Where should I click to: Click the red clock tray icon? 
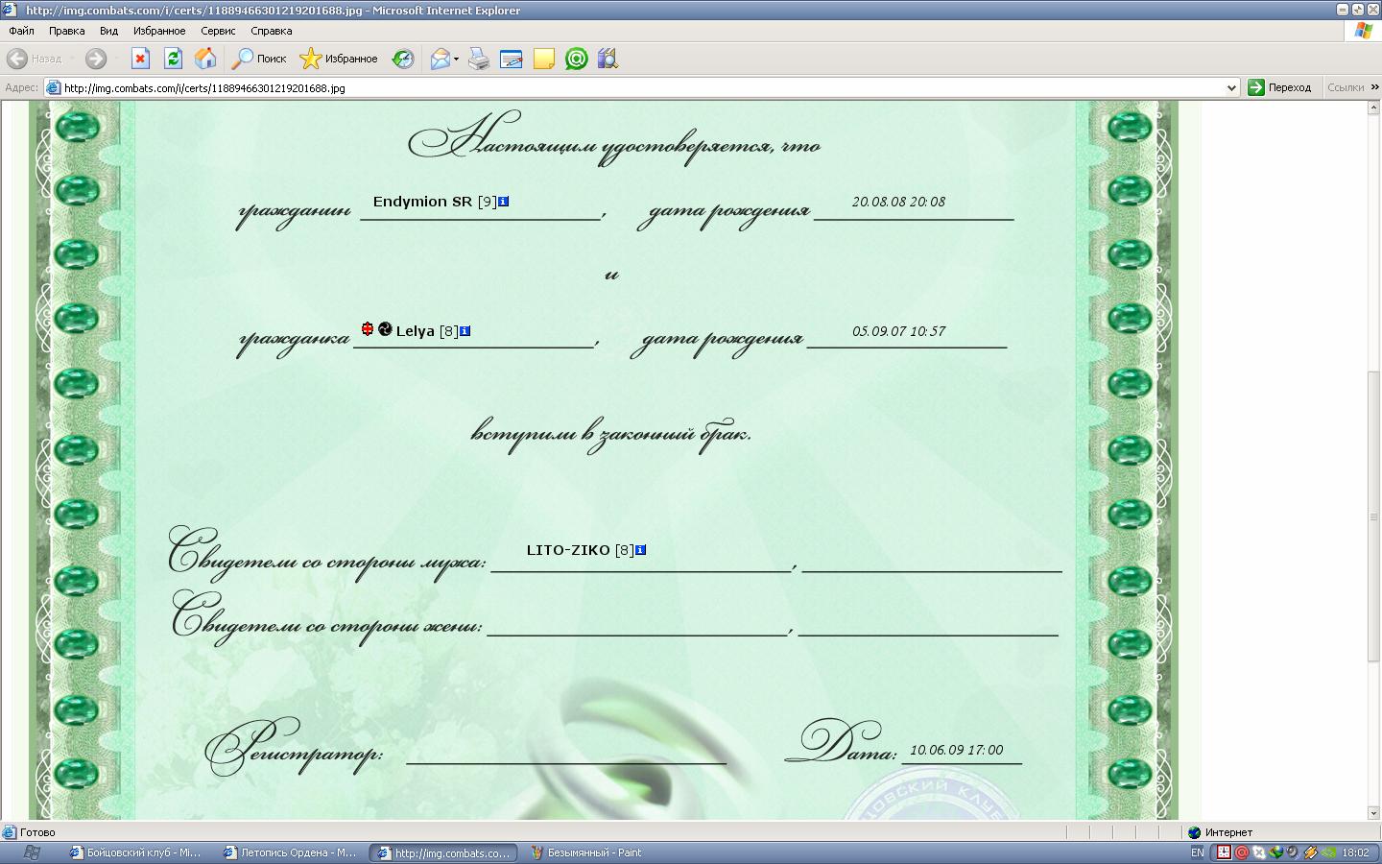[1224, 852]
